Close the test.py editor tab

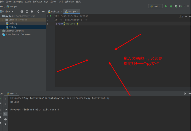[78, 11]
